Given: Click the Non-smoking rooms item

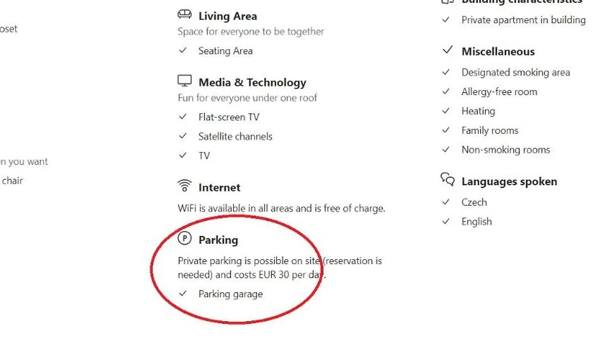Looking at the screenshot, I should coord(506,150).
